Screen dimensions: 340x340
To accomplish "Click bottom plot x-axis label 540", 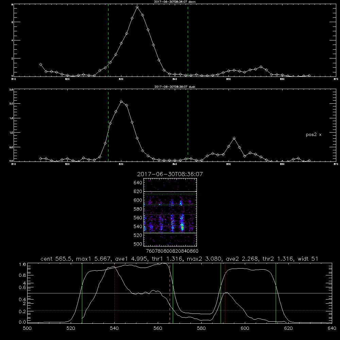I will click(x=114, y=328).
